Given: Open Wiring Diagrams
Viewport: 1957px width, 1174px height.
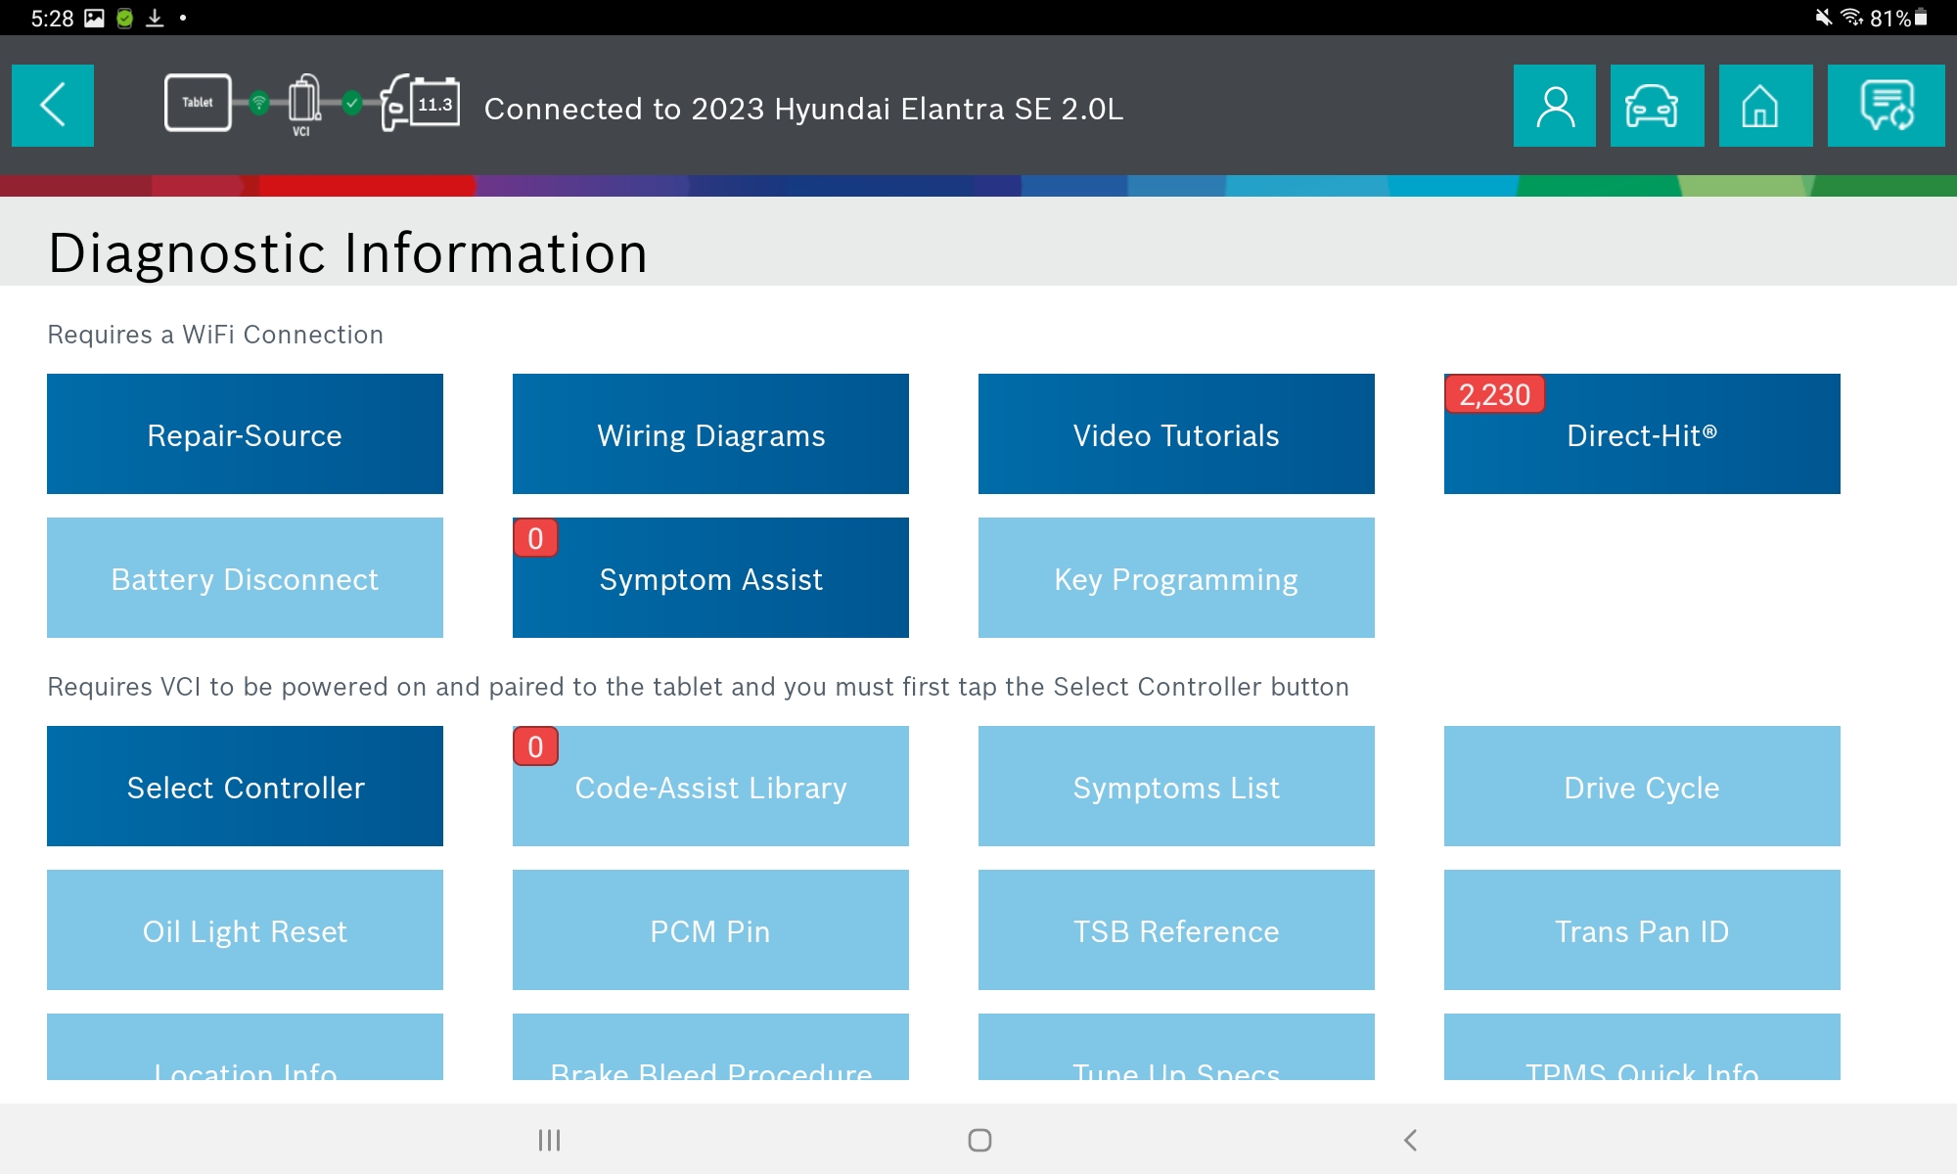Looking at the screenshot, I should click(710, 434).
